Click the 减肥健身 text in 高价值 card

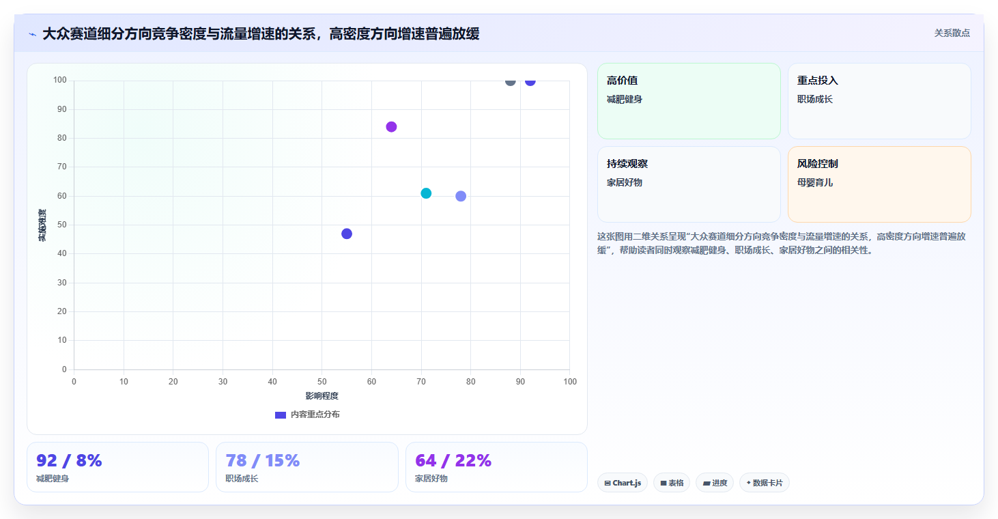point(625,99)
